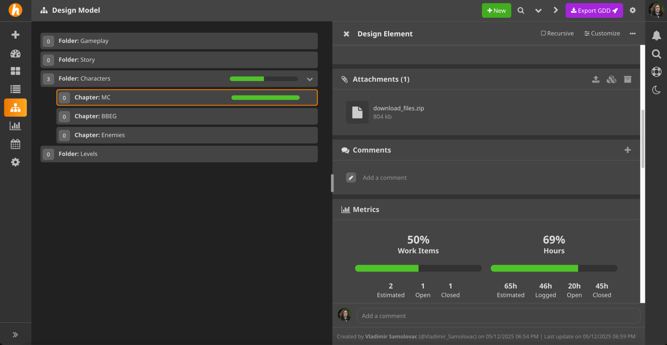Viewport: 667px width, 345px height.
Task: Open the Customize panel options
Action: tap(602, 33)
